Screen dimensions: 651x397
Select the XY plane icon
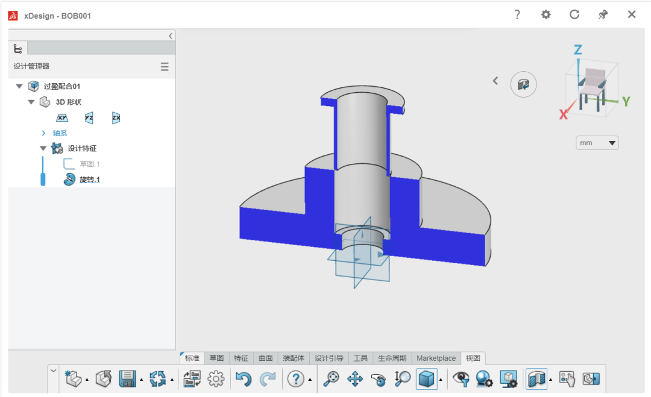coord(62,118)
